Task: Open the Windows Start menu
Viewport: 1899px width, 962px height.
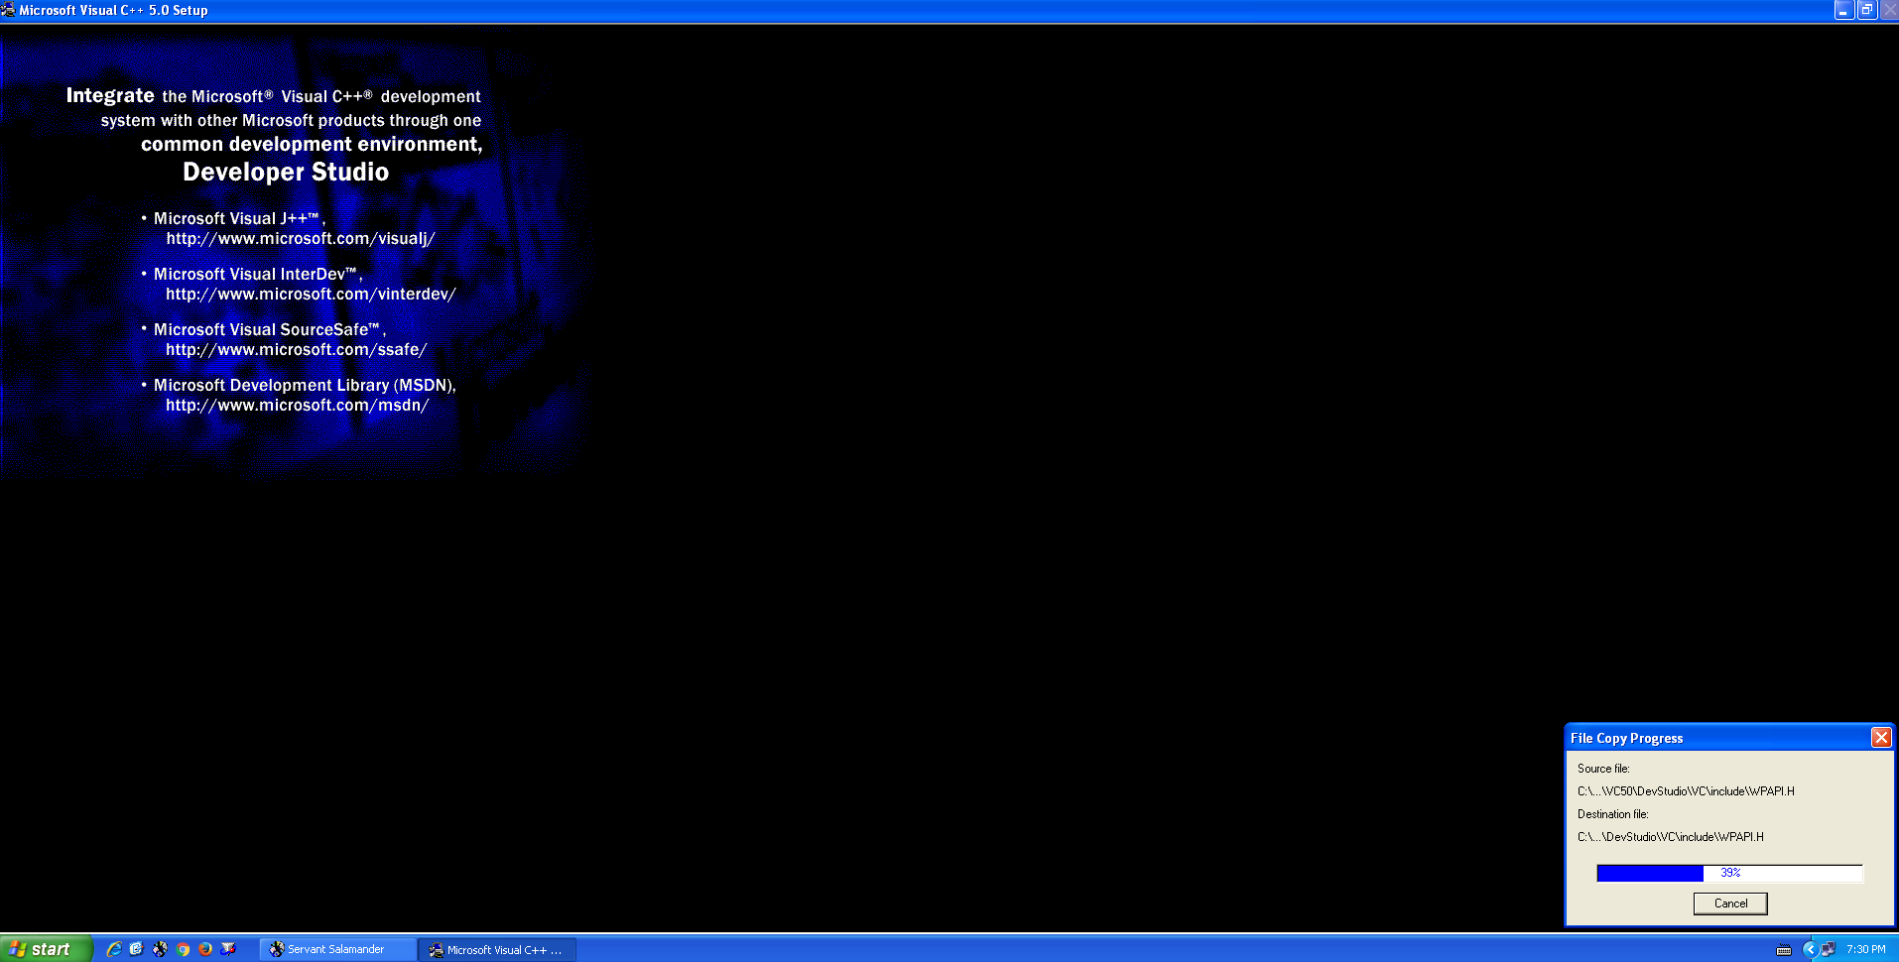Action: pyautogui.click(x=46, y=949)
